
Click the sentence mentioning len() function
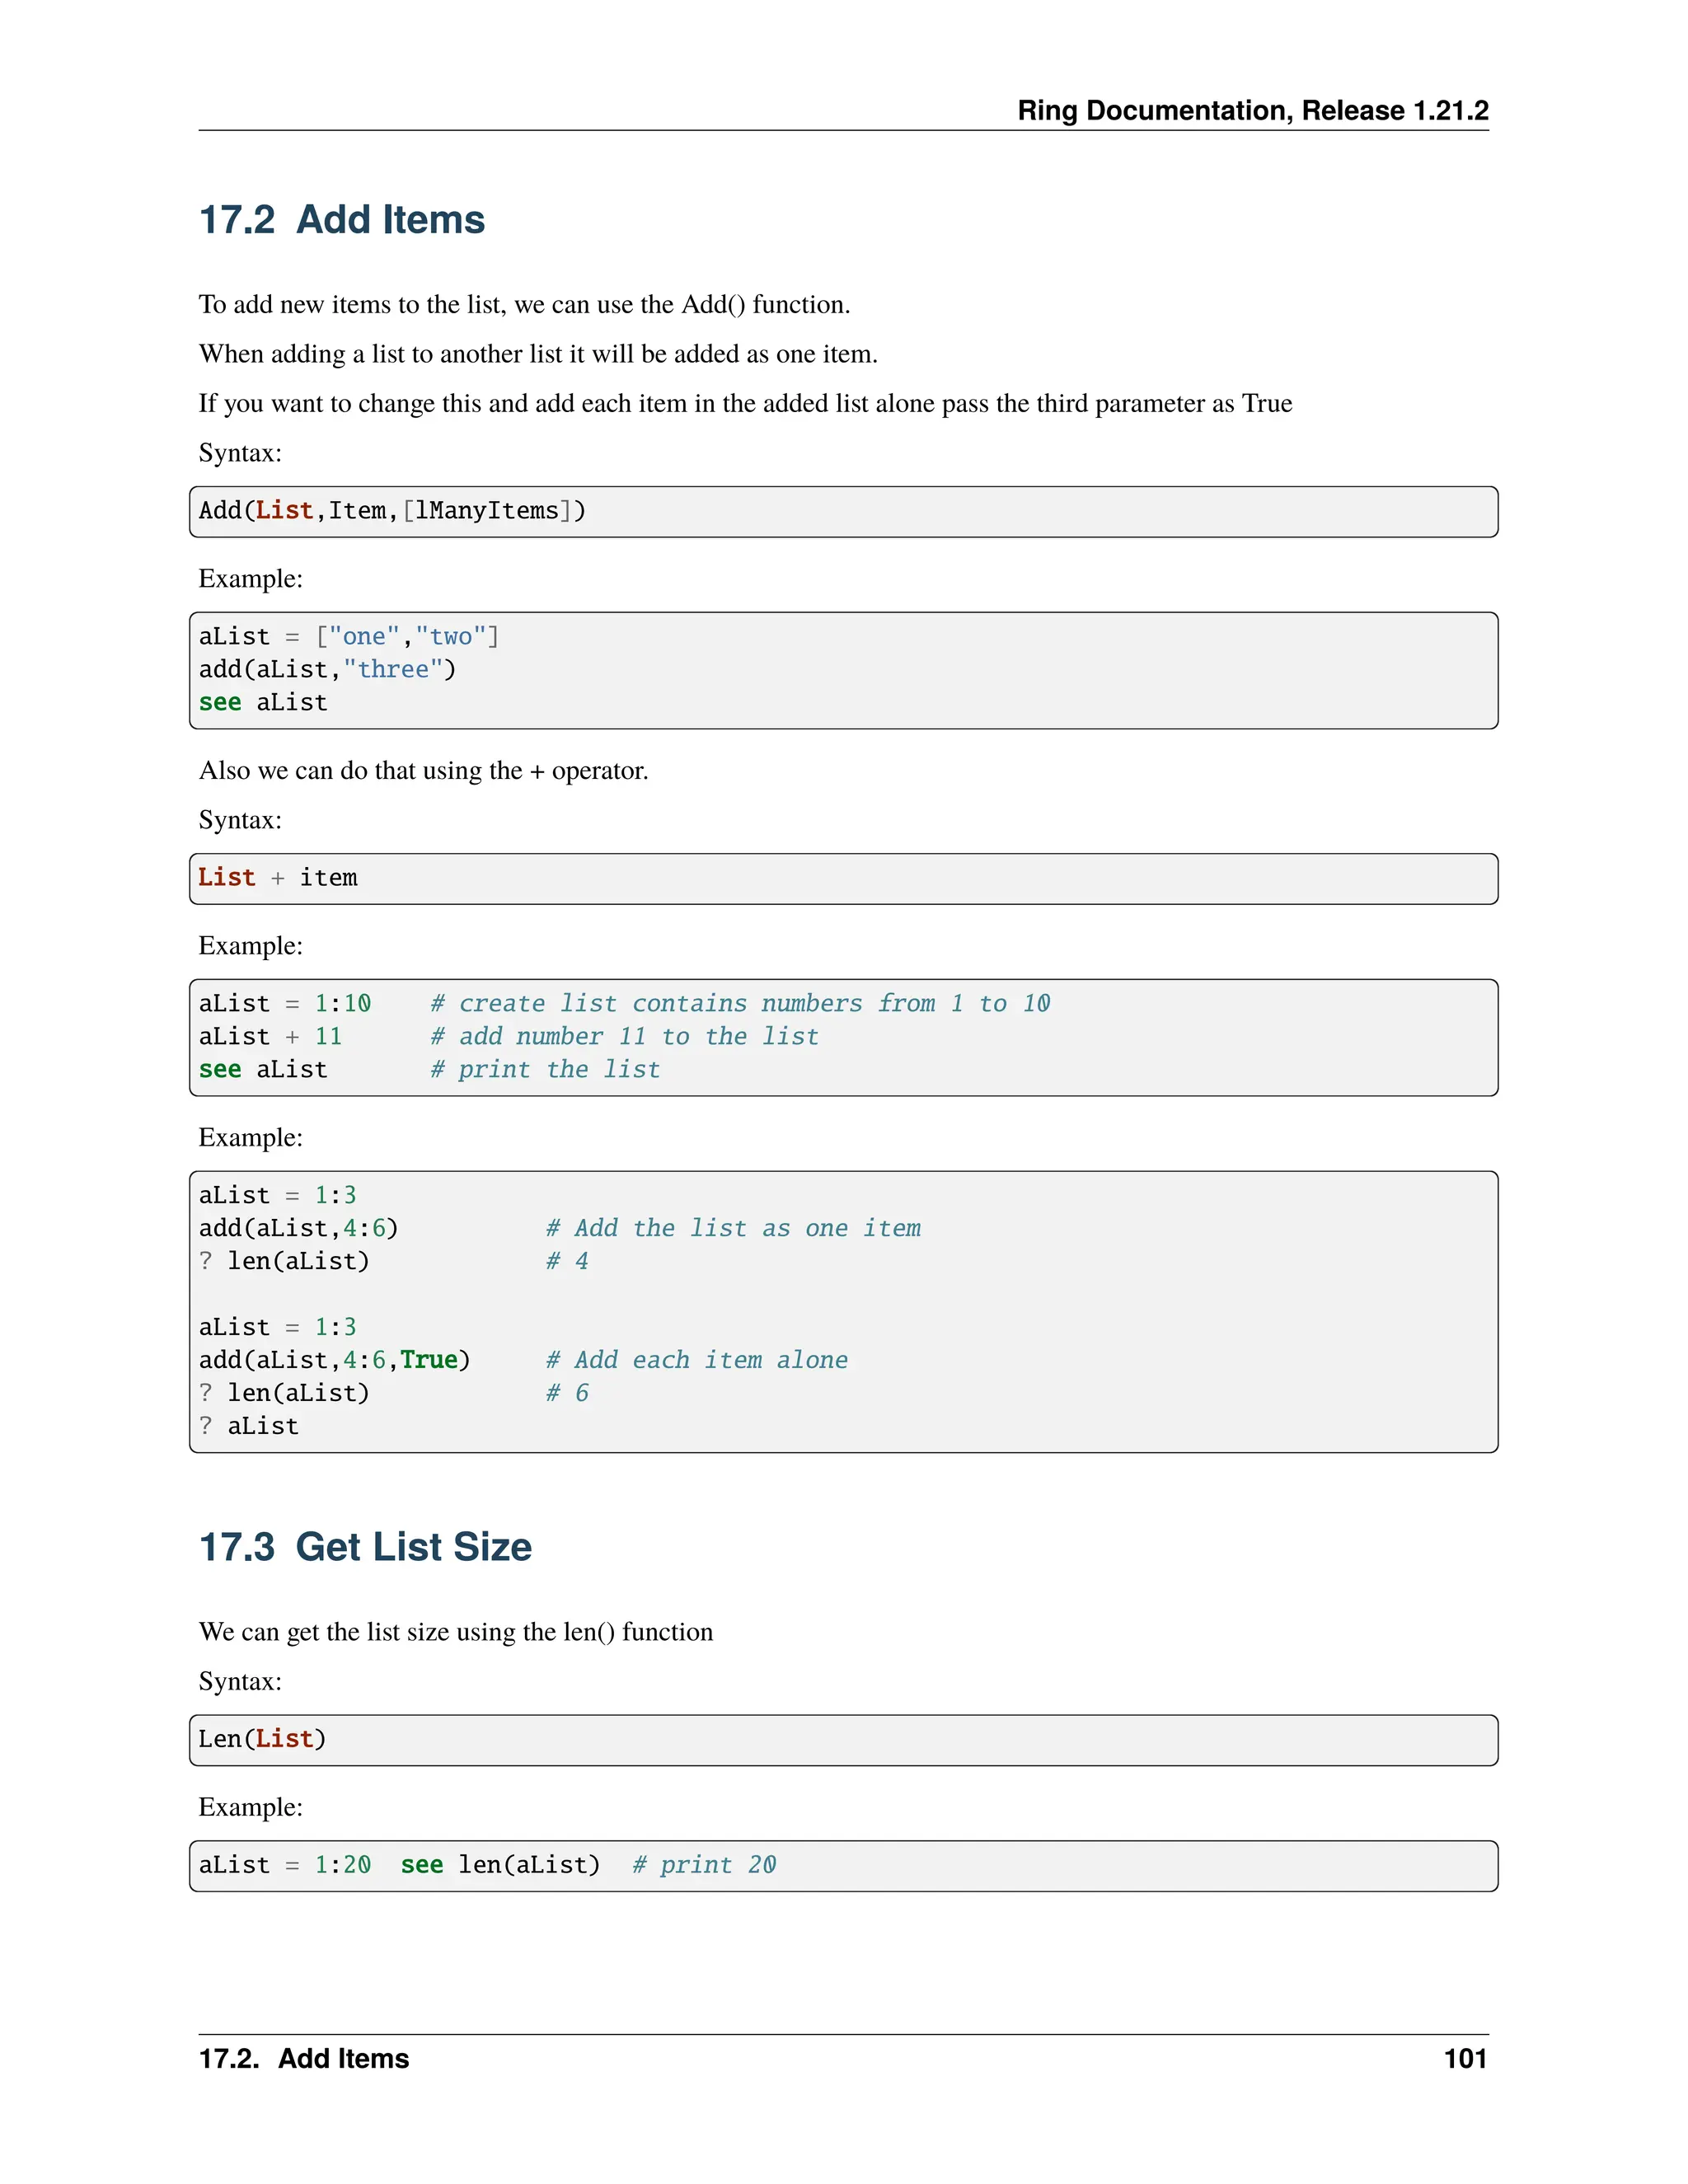455,1632
